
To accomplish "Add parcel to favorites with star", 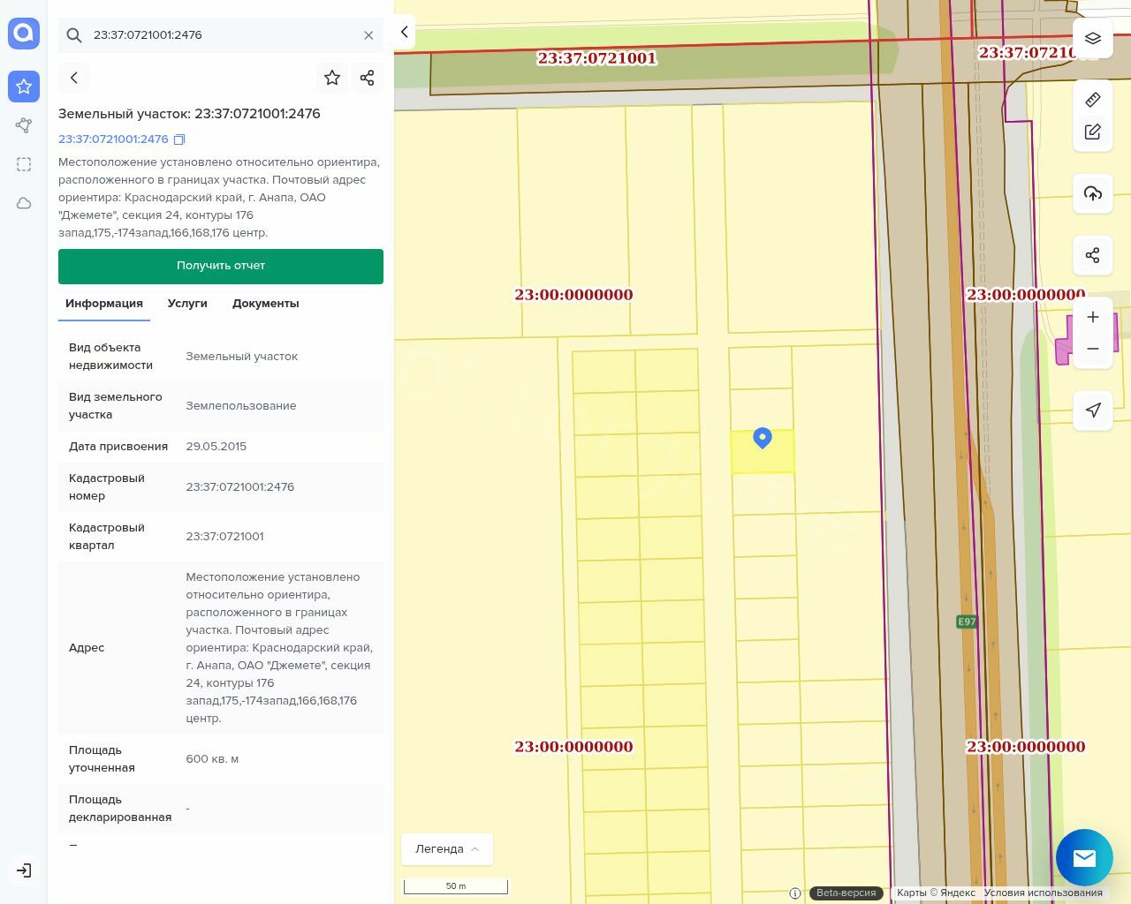I will [x=332, y=78].
